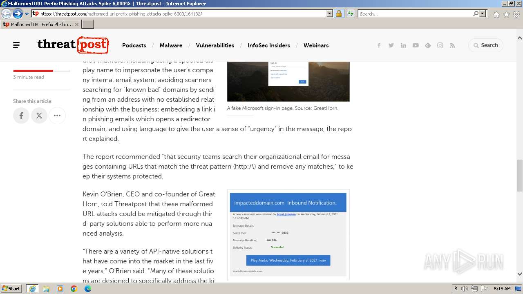This screenshot has height=294, width=523.
Task: Open IE Tools gear menu
Action: coord(516,14)
